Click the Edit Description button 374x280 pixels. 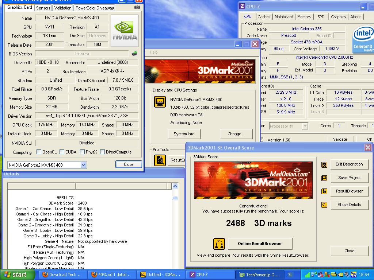(x=349, y=164)
